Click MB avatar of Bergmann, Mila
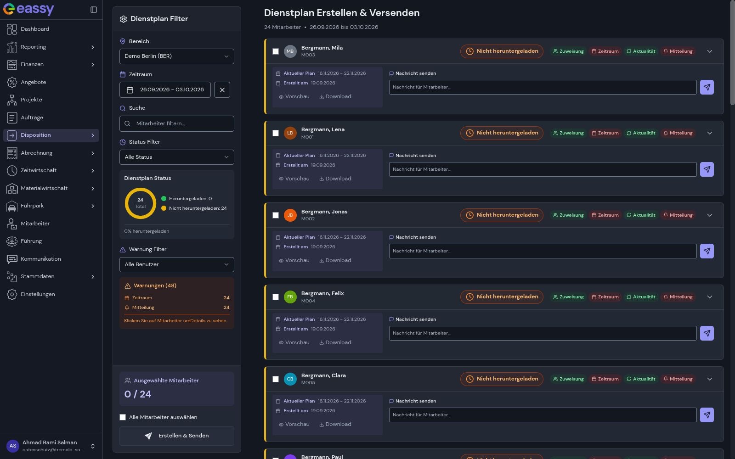735x459 pixels. [290, 51]
